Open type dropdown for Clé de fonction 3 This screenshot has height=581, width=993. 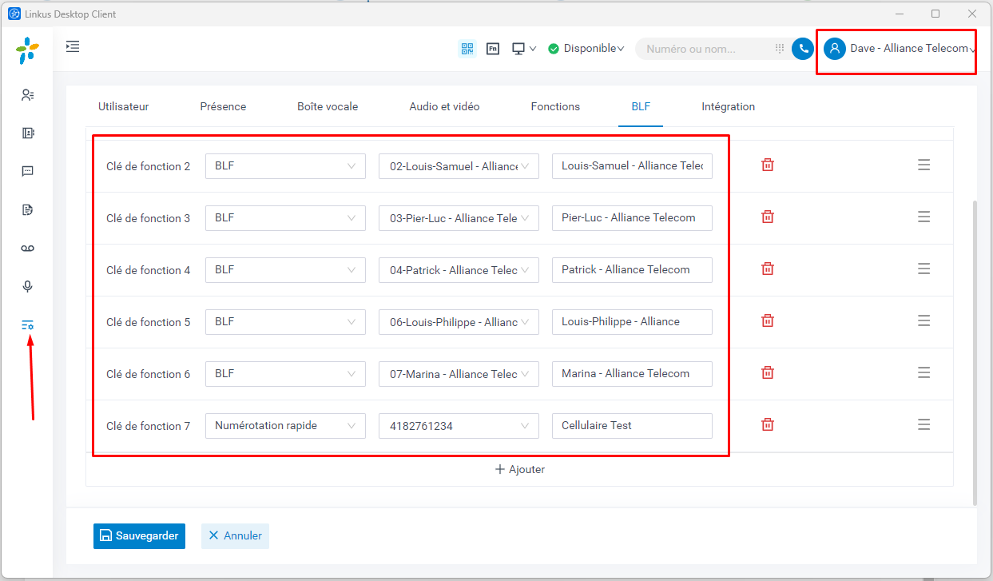coord(285,218)
